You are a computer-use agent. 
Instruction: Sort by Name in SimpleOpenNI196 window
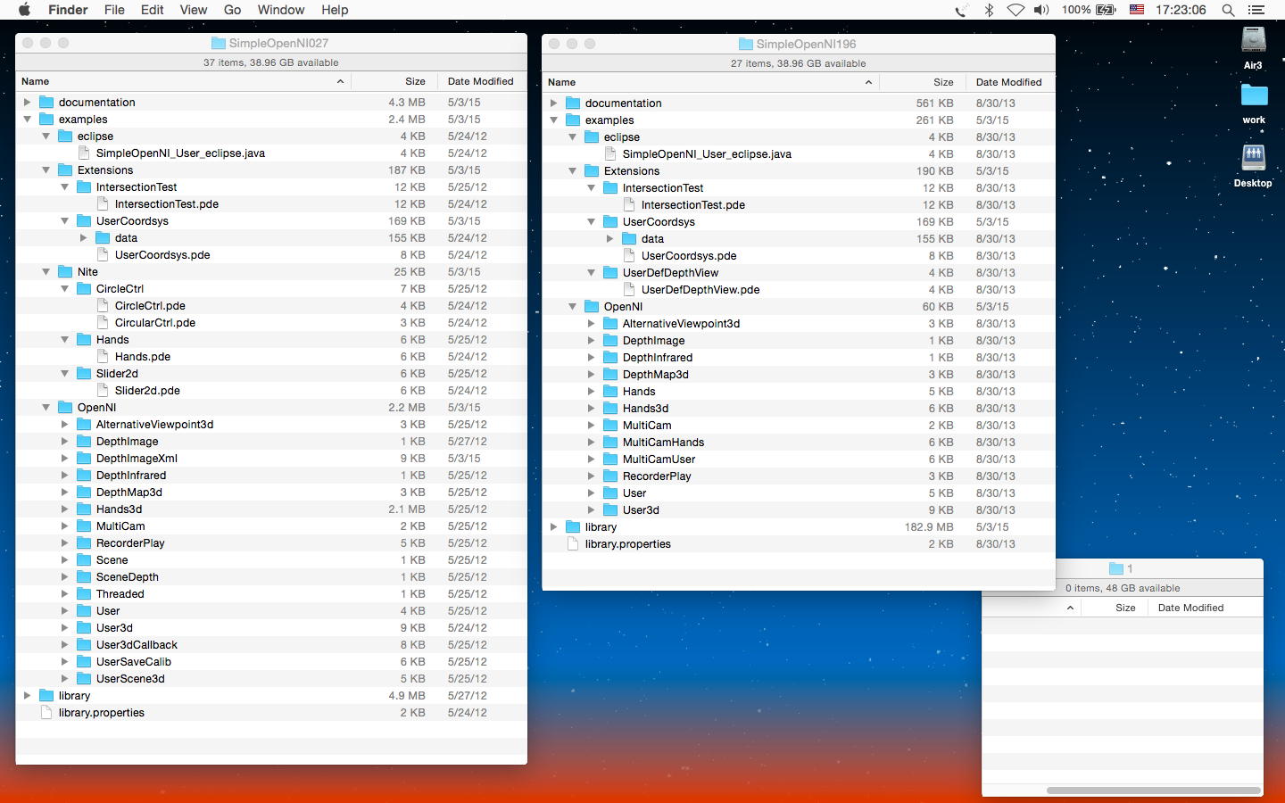pyautogui.click(x=711, y=82)
